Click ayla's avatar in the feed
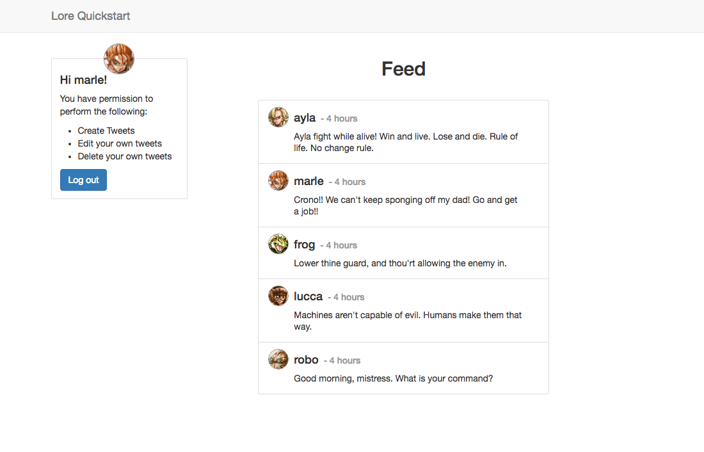The height and width of the screenshot is (452, 704). 278,117
